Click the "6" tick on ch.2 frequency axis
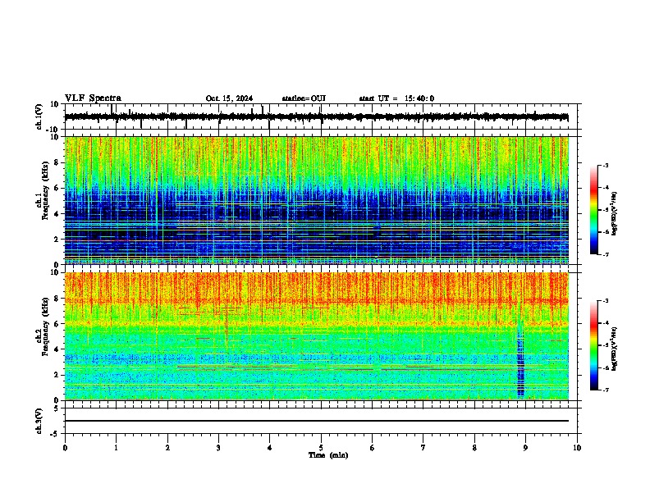The image size is (650, 502). tap(58, 324)
